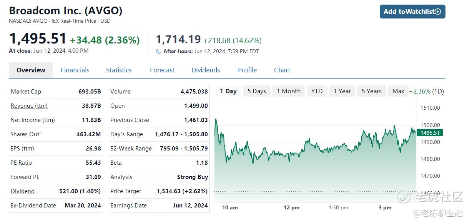Select the Overview tab
472x224 pixels.
[x=31, y=70]
